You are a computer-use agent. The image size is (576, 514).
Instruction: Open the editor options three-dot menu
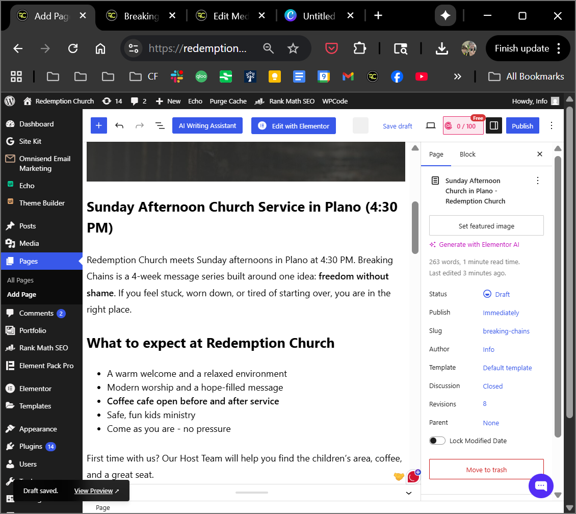tap(551, 126)
